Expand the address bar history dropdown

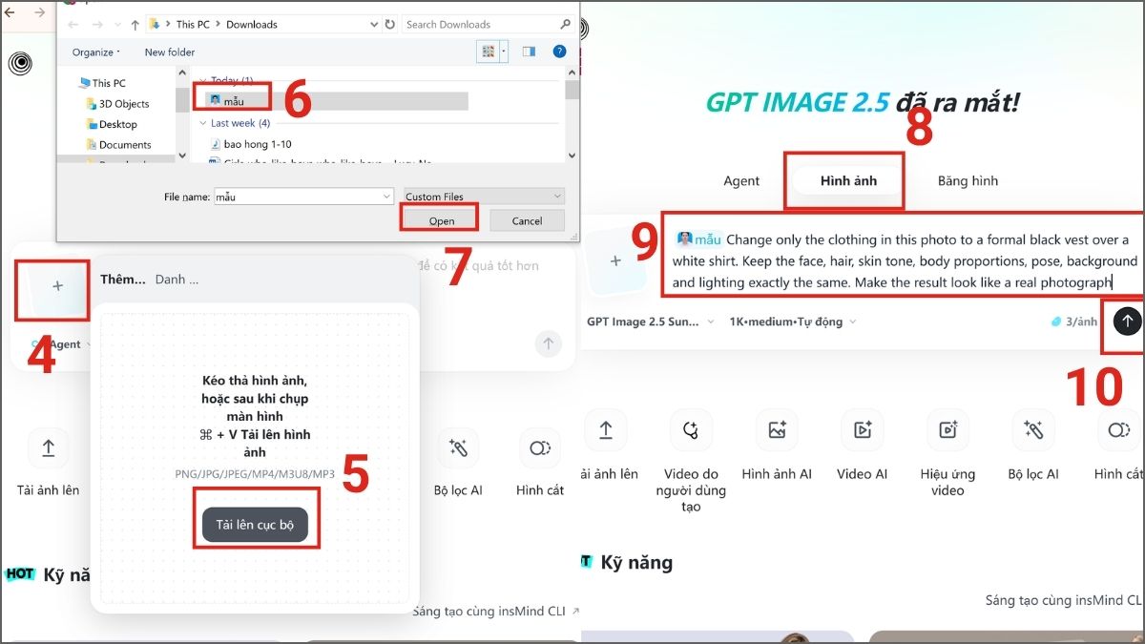pyautogui.click(x=375, y=24)
